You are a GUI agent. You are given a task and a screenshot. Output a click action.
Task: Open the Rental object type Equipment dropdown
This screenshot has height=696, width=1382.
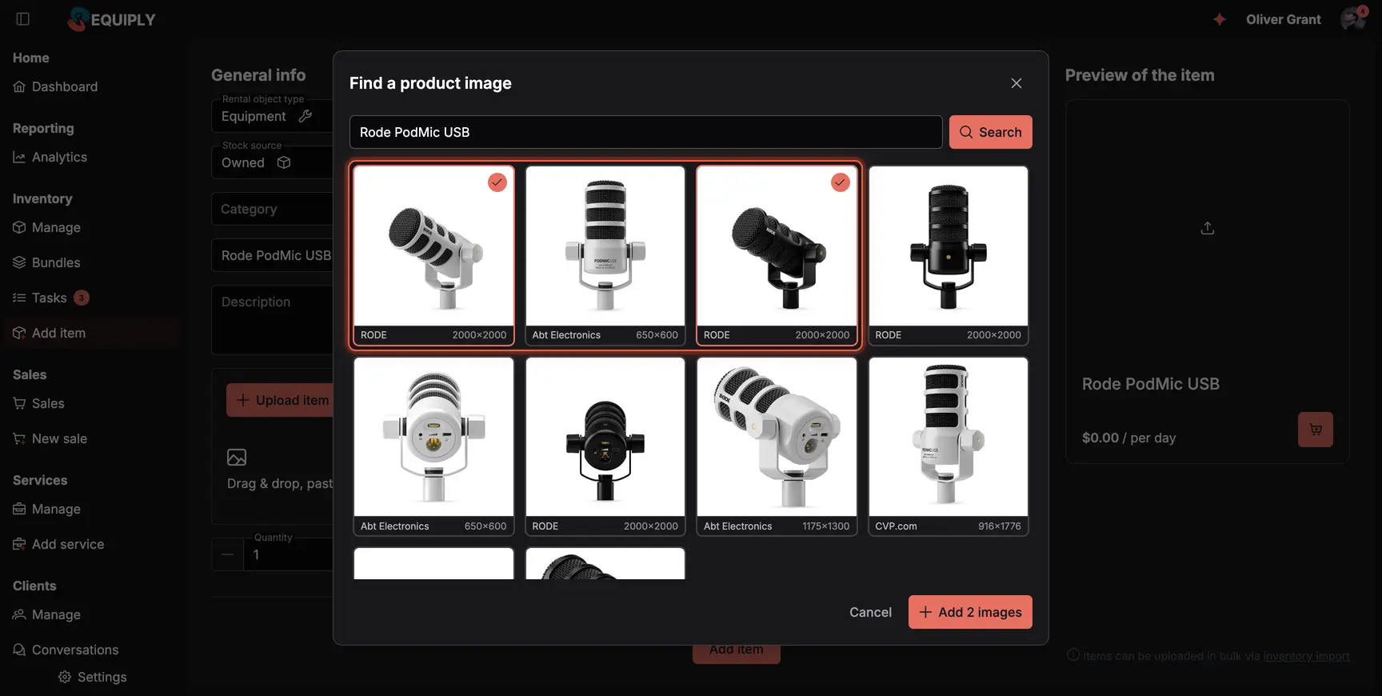pyautogui.click(x=272, y=116)
